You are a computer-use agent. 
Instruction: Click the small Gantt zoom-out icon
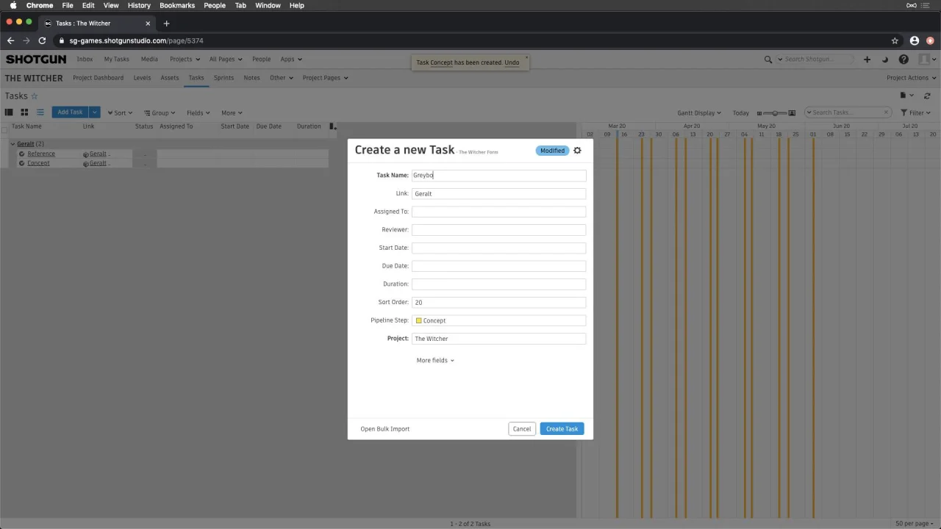click(x=759, y=113)
